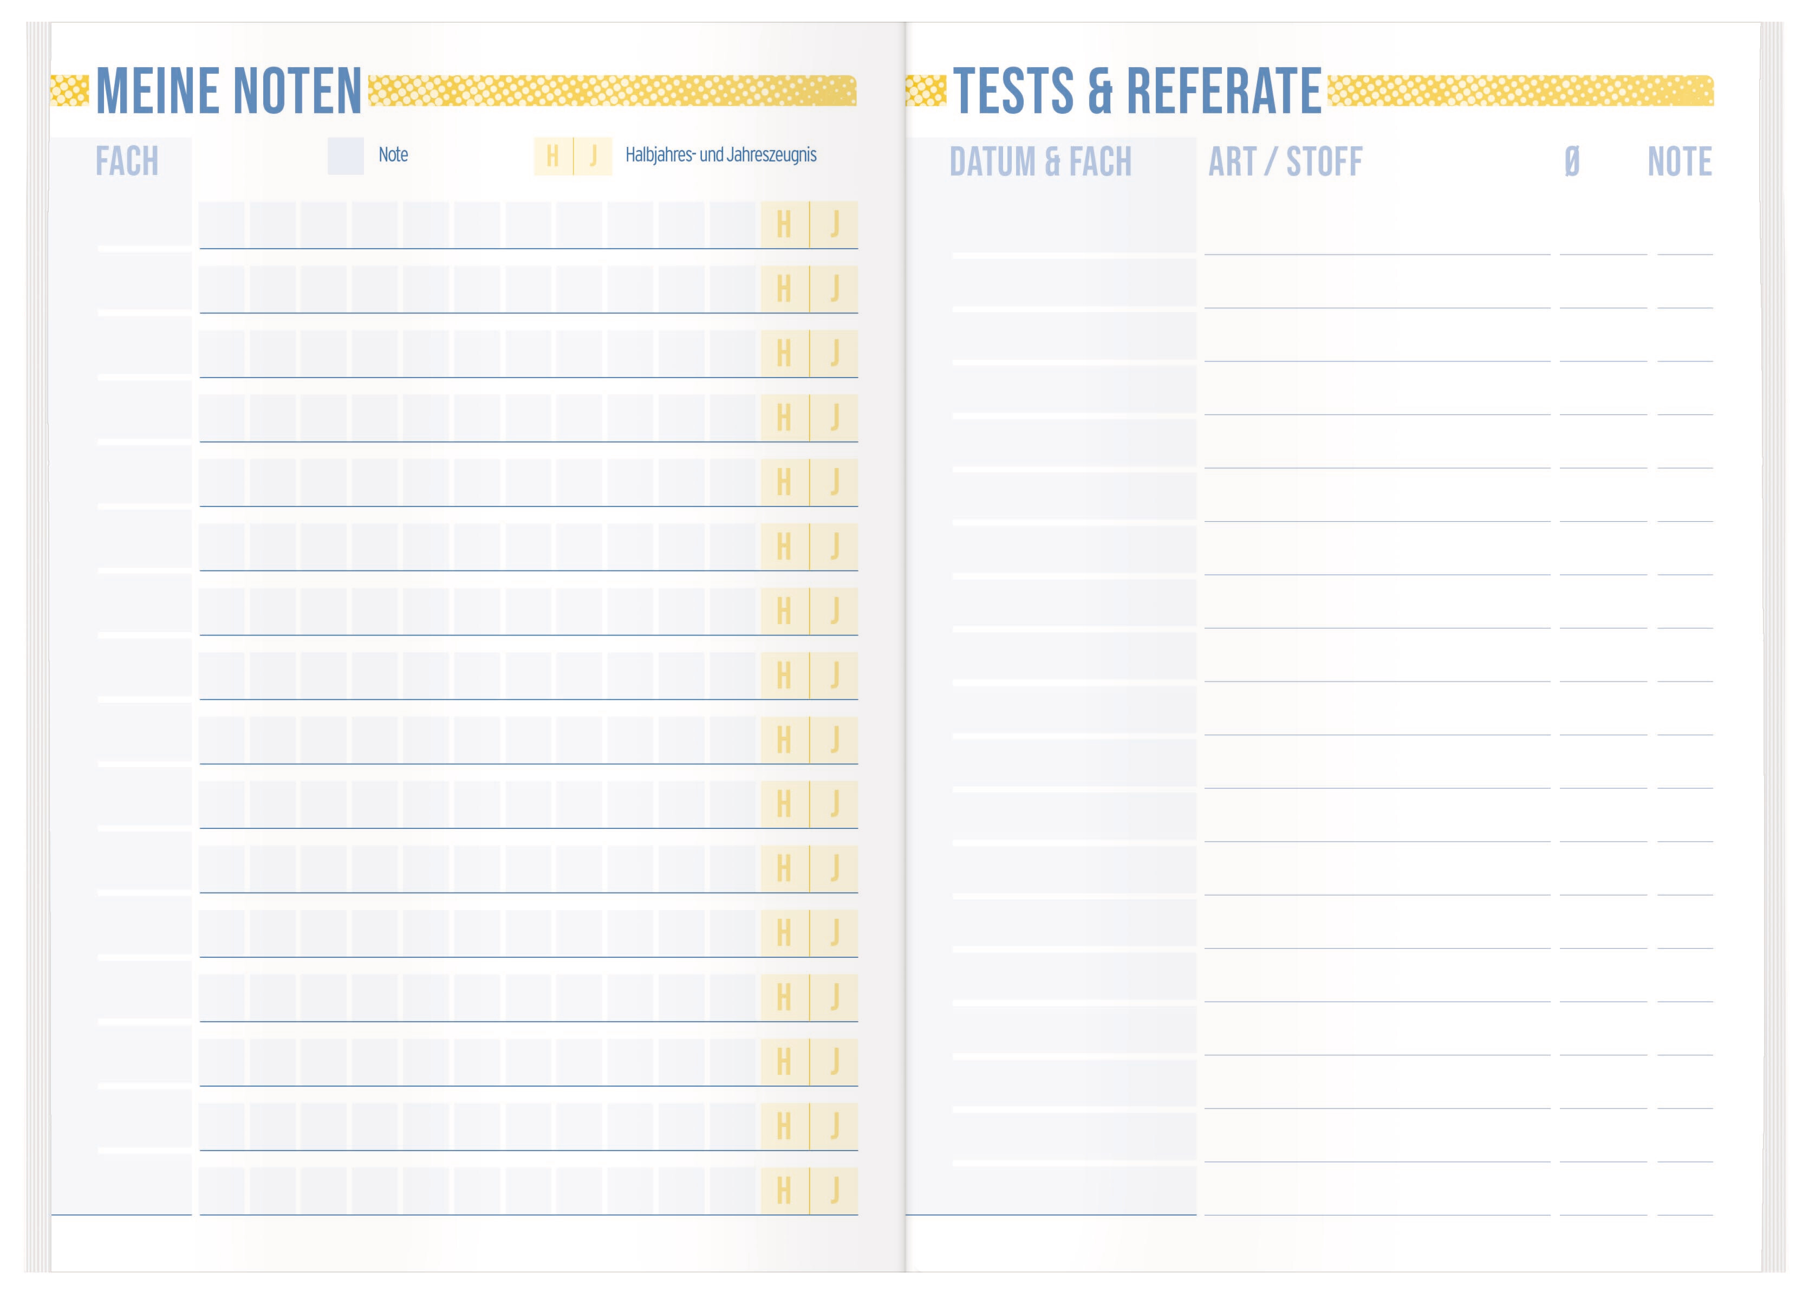The width and height of the screenshot is (1809, 1298).
Task: Mark the J cell in the last grade row
Action: (x=834, y=1190)
